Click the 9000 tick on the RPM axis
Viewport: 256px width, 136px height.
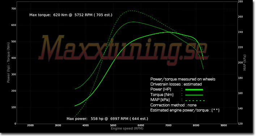224,126
